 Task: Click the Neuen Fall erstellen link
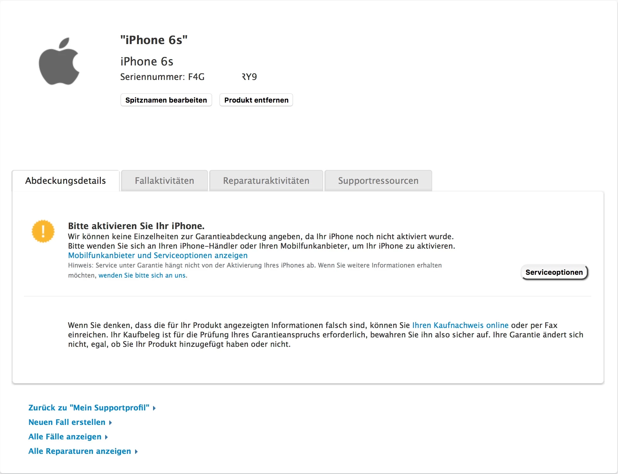coord(67,422)
